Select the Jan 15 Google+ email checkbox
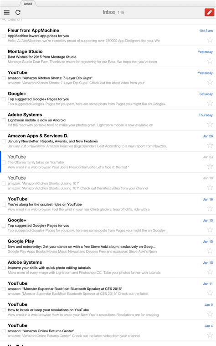This screenshot has height=346, width=216. pos(4,225)
